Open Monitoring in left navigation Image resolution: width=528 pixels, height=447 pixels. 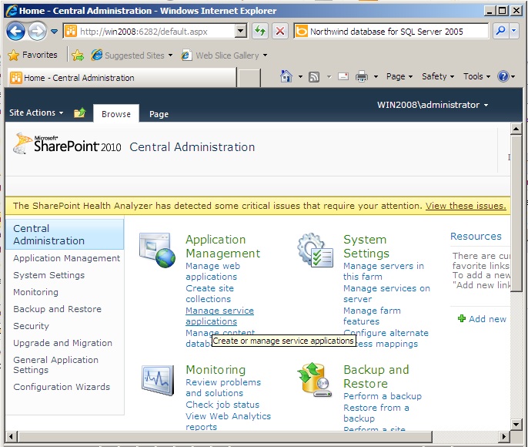click(x=35, y=292)
